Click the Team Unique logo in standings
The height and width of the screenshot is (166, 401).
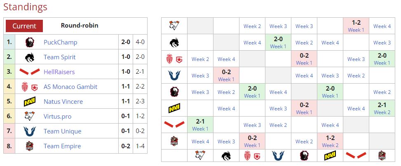pyautogui.click(x=30, y=131)
